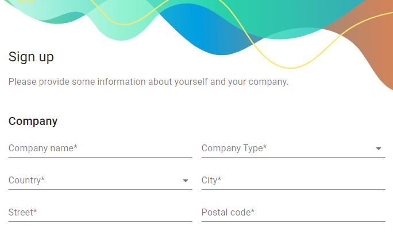Open the Country selection field
The width and height of the screenshot is (393, 235).
click(101, 180)
